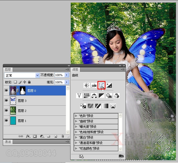Create a Posterize adjustment layer
Image resolution: width=178 pixels, height=163 pixels.
point(91,106)
